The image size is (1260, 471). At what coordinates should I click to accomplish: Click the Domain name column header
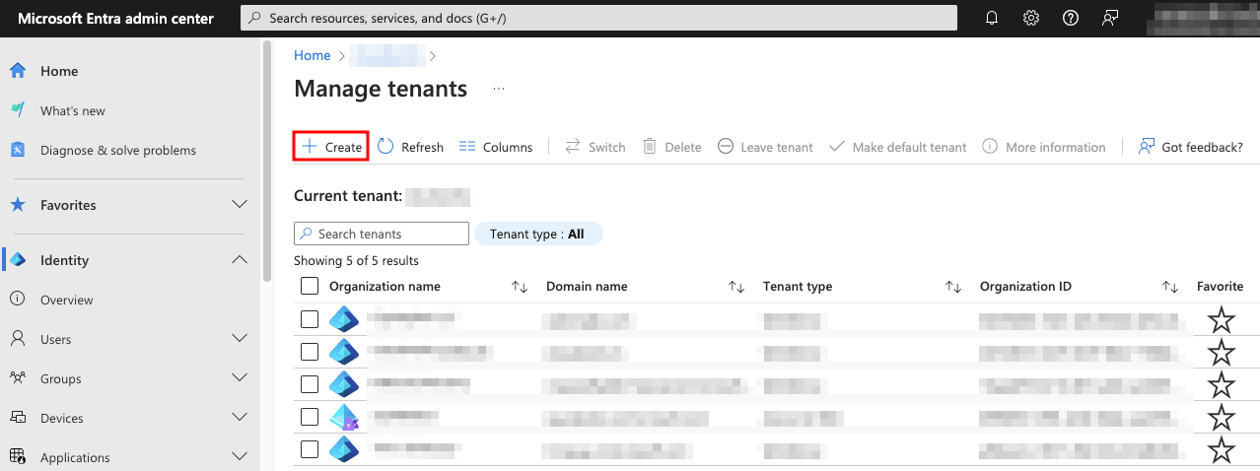[587, 287]
